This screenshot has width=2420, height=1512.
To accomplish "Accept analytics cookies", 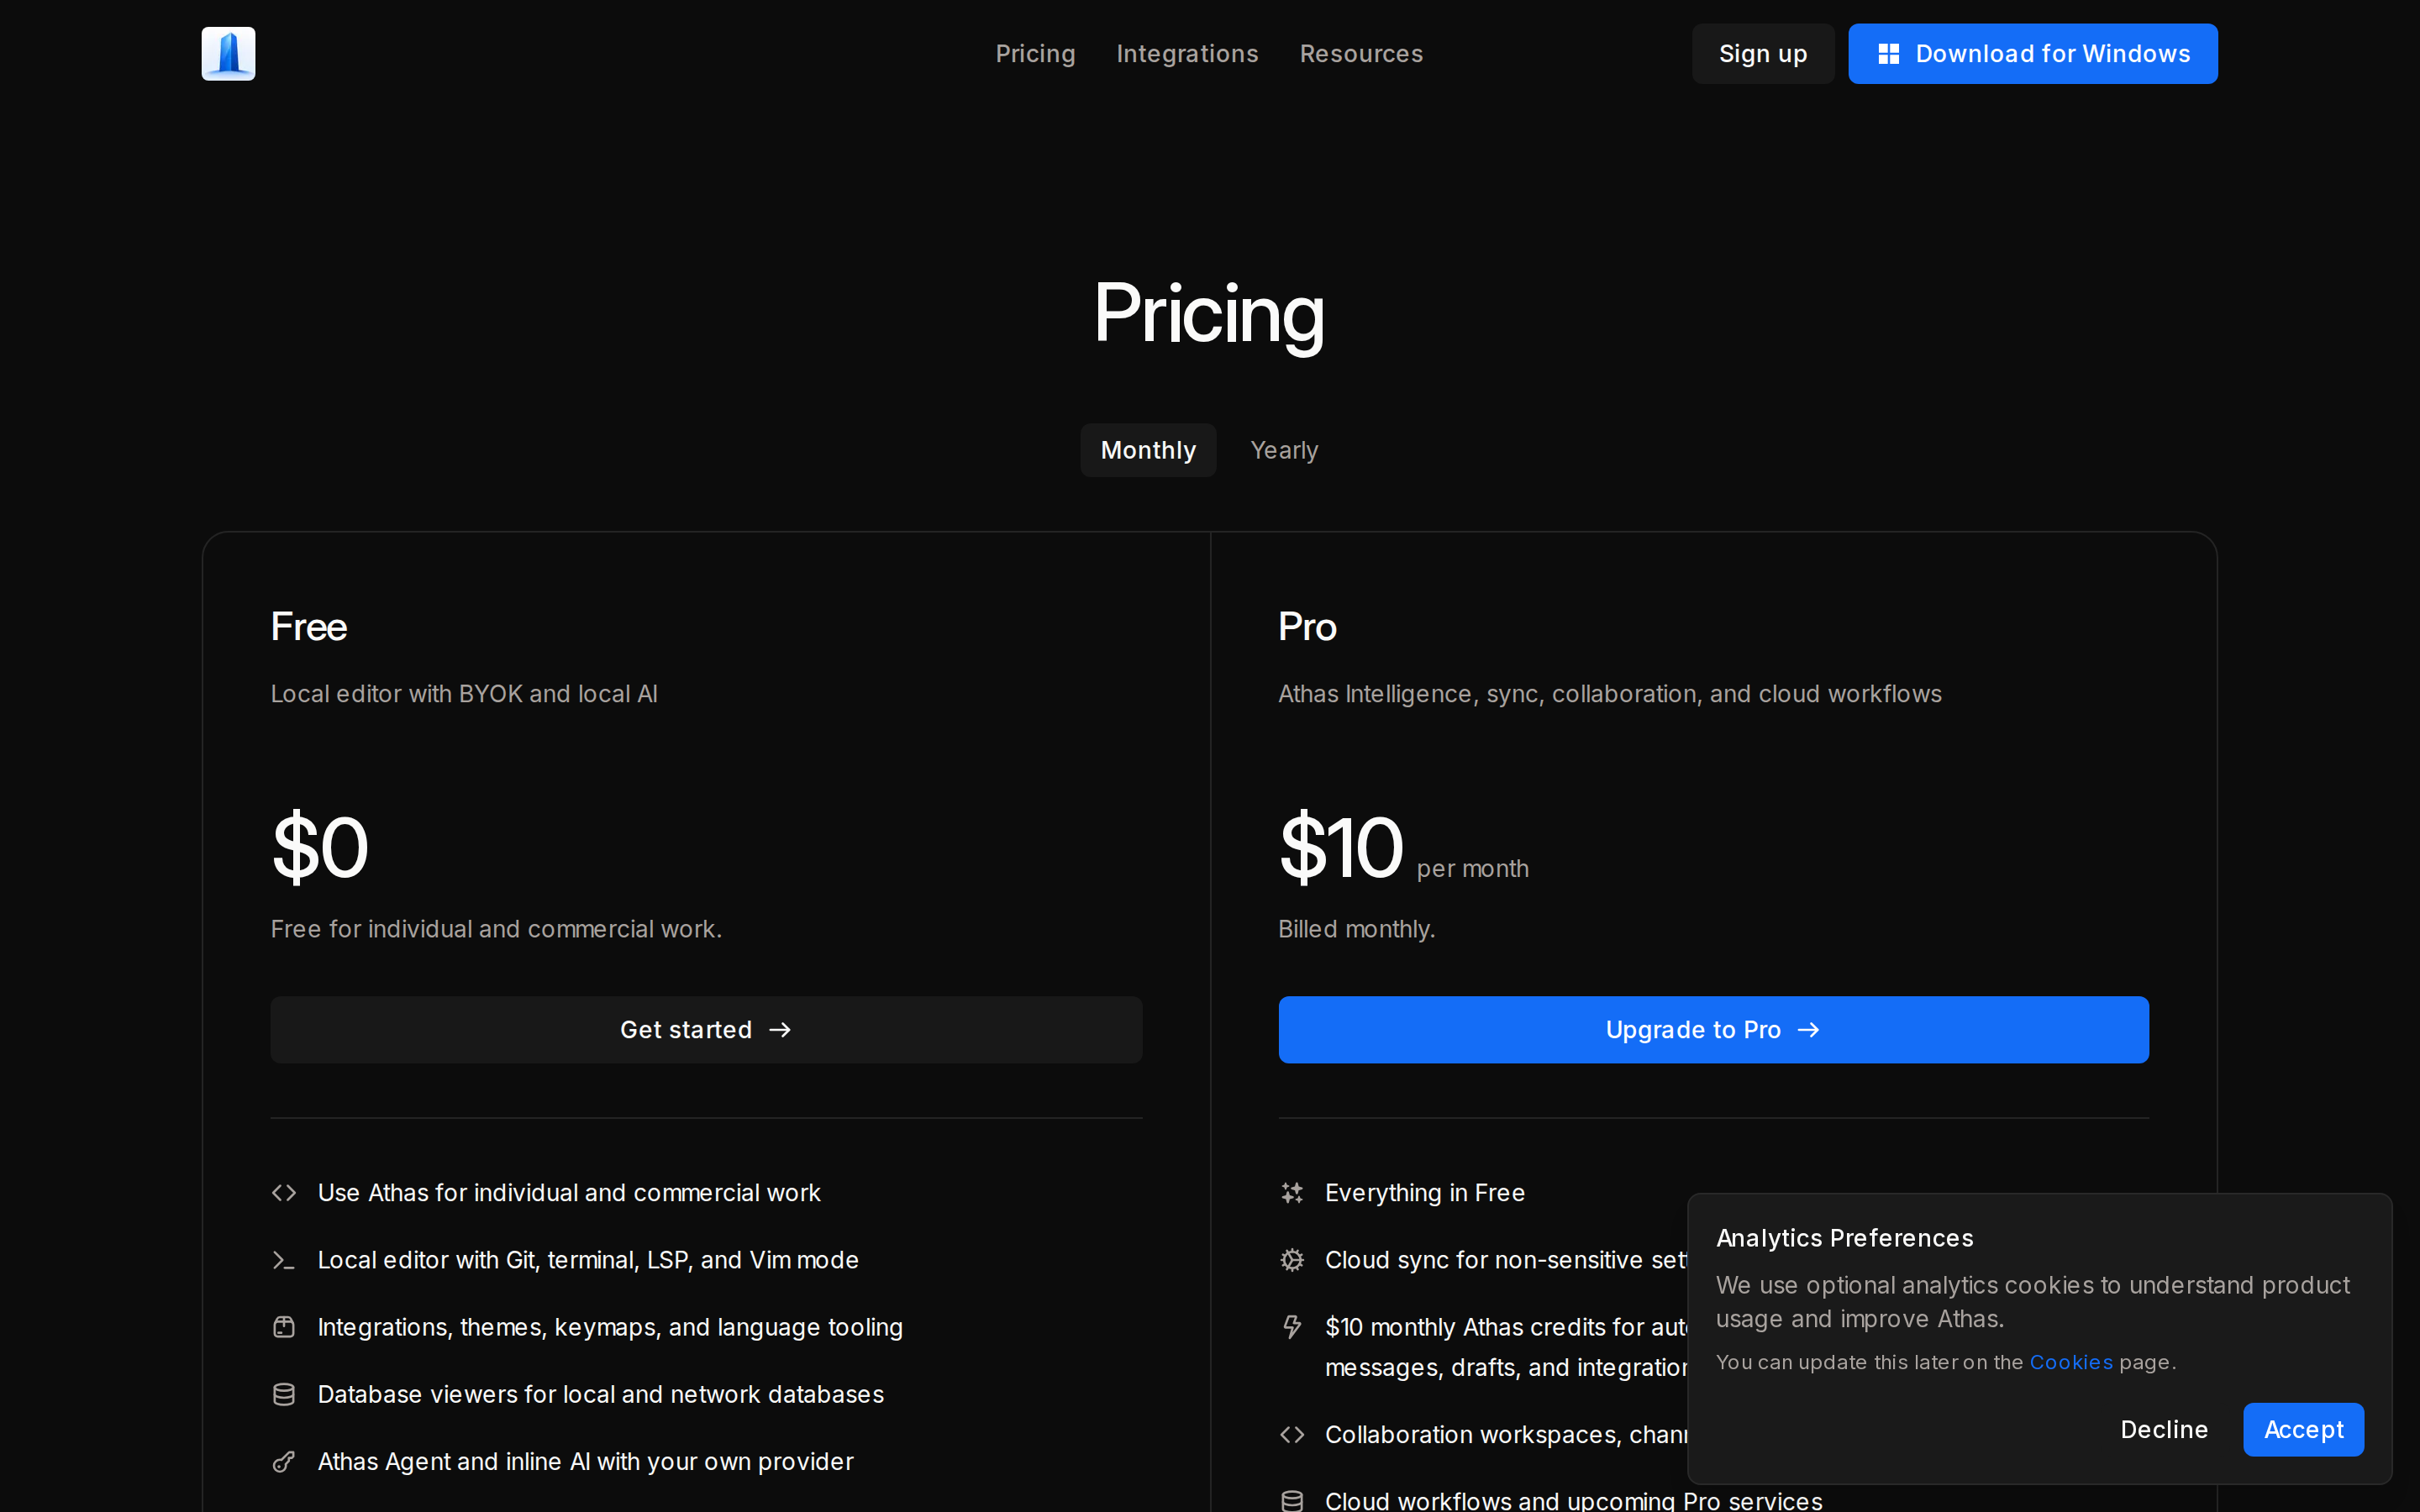I will click(2303, 1430).
